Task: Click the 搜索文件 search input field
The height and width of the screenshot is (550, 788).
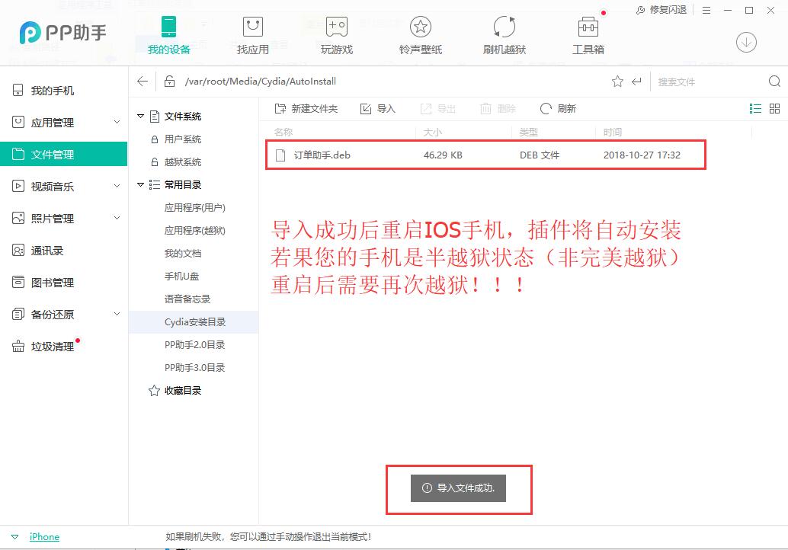Action: (x=705, y=82)
